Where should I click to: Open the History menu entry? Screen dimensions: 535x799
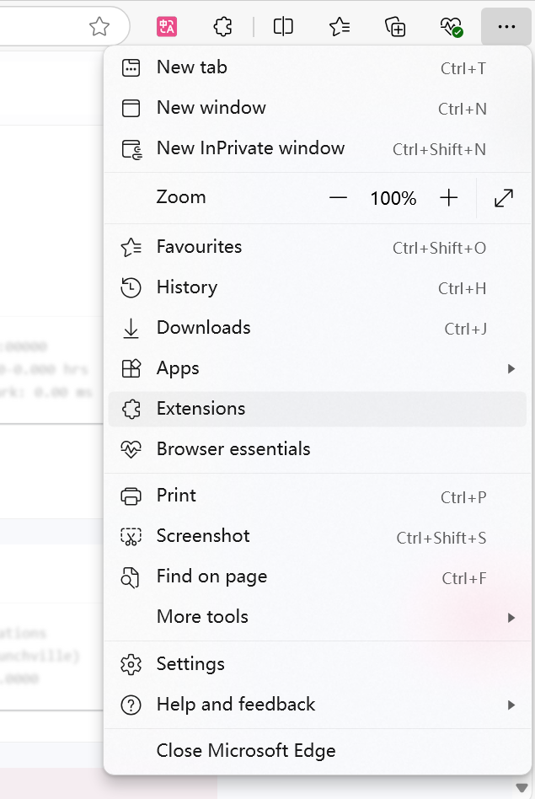(187, 287)
